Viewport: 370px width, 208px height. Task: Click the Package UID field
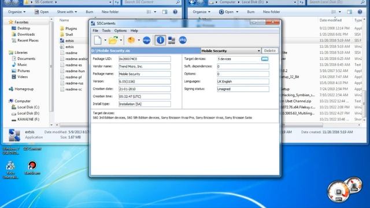coord(145,59)
